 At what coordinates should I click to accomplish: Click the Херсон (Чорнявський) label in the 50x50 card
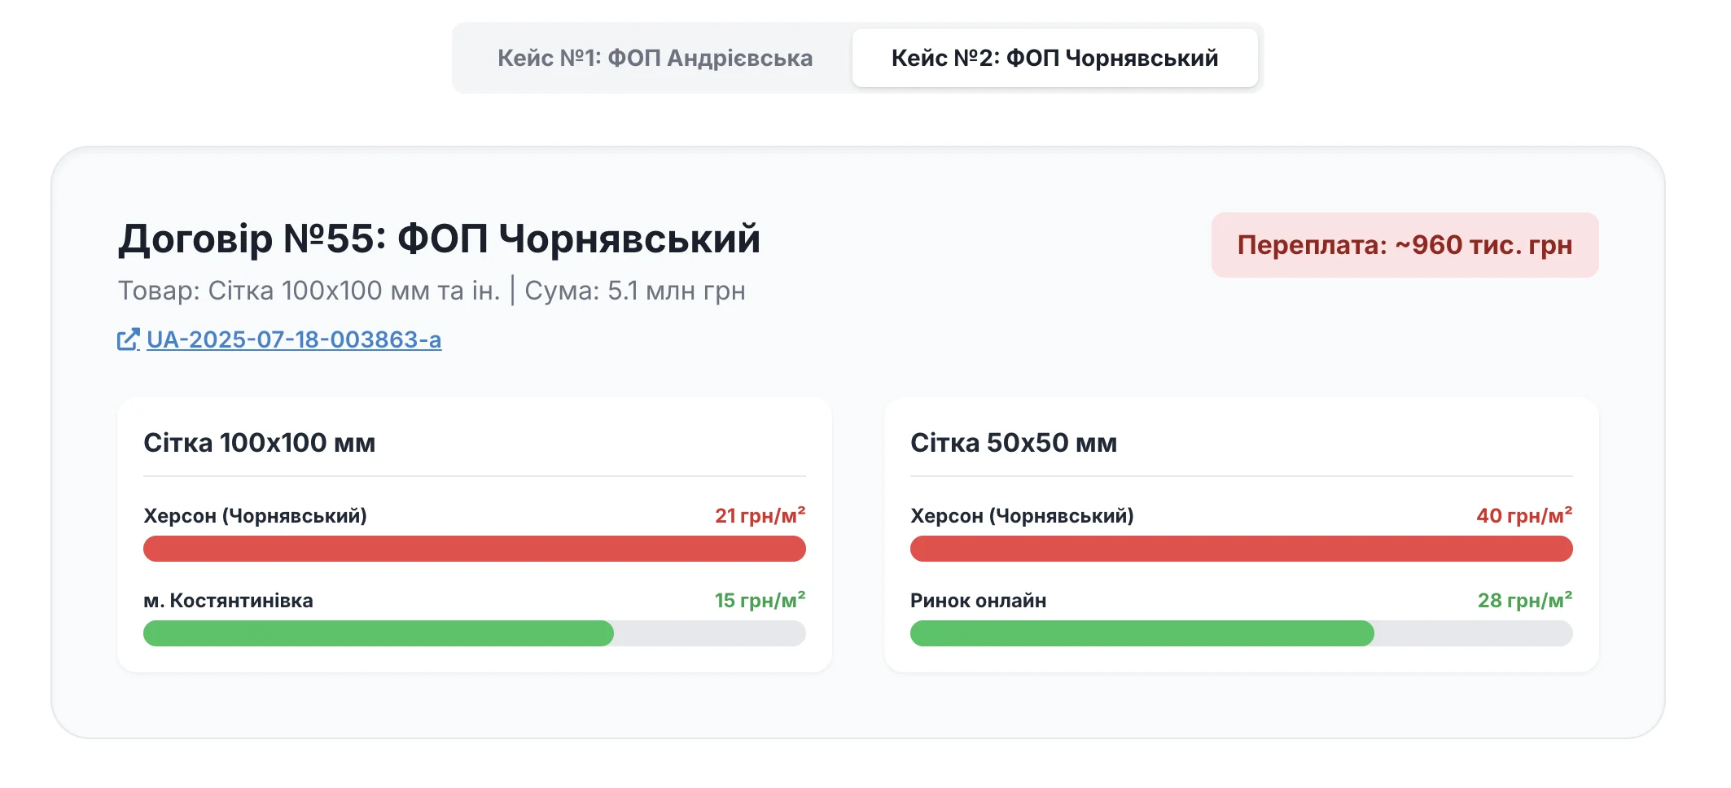coord(1022,516)
